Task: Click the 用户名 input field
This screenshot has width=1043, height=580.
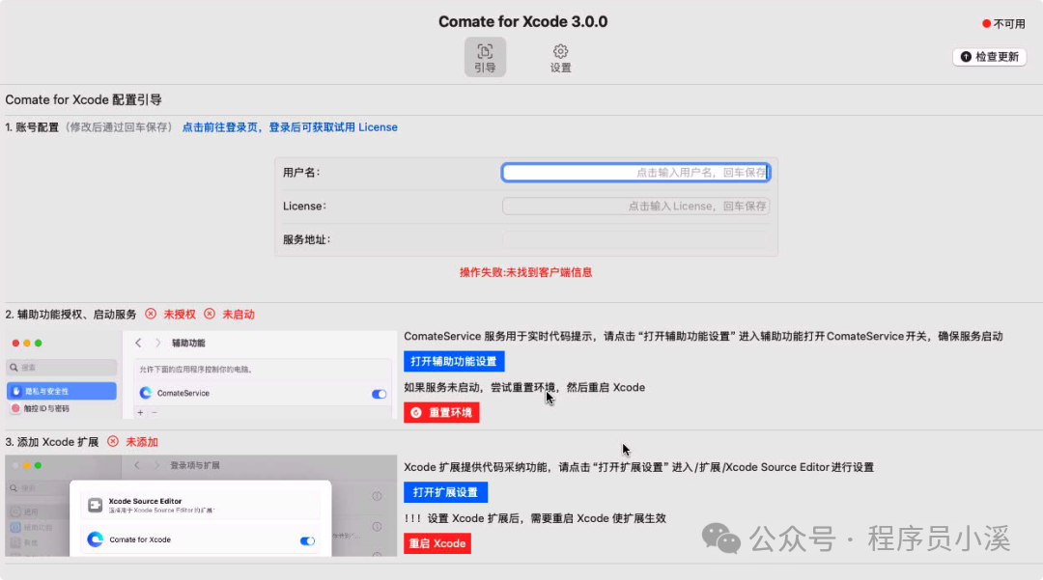Action: (x=636, y=172)
